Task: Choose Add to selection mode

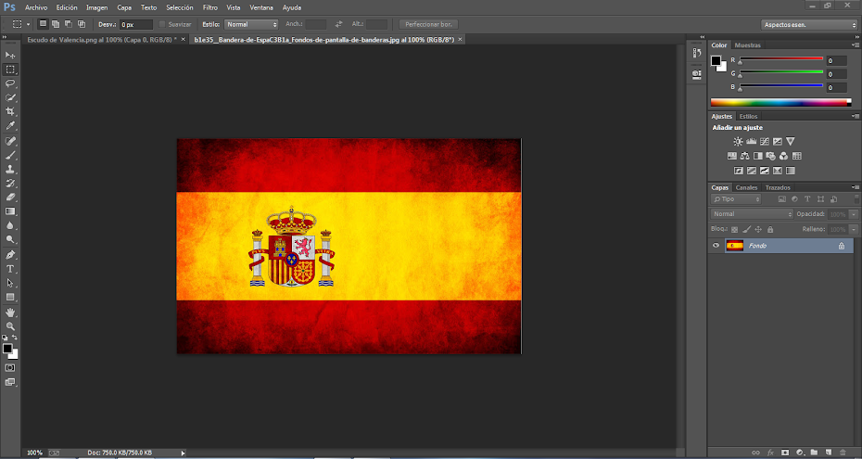Action: (x=56, y=24)
